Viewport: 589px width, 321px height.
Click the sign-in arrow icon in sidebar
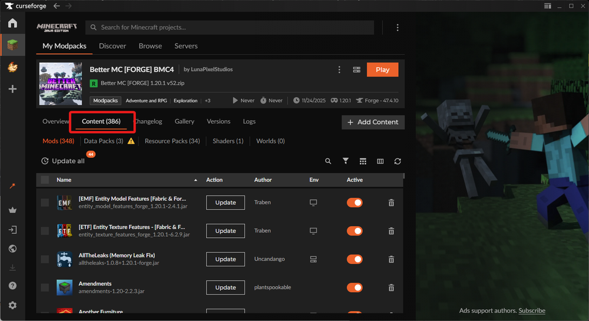12,230
